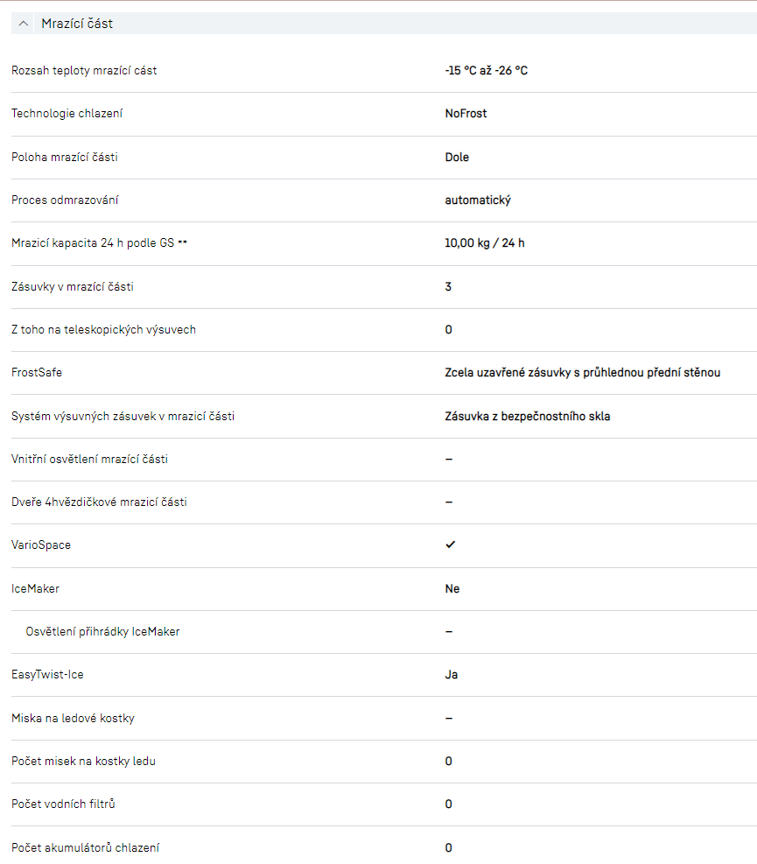Click the IceMaker row label
The image size is (757, 864).
[x=35, y=588]
